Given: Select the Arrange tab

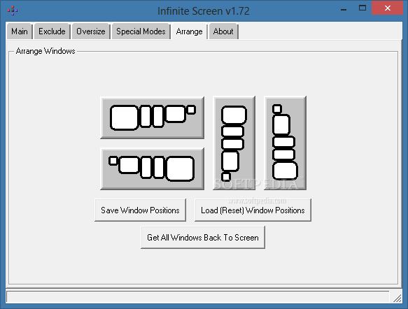Looking at the screenshot, I should pyautogui.click(x=189, y=31).
